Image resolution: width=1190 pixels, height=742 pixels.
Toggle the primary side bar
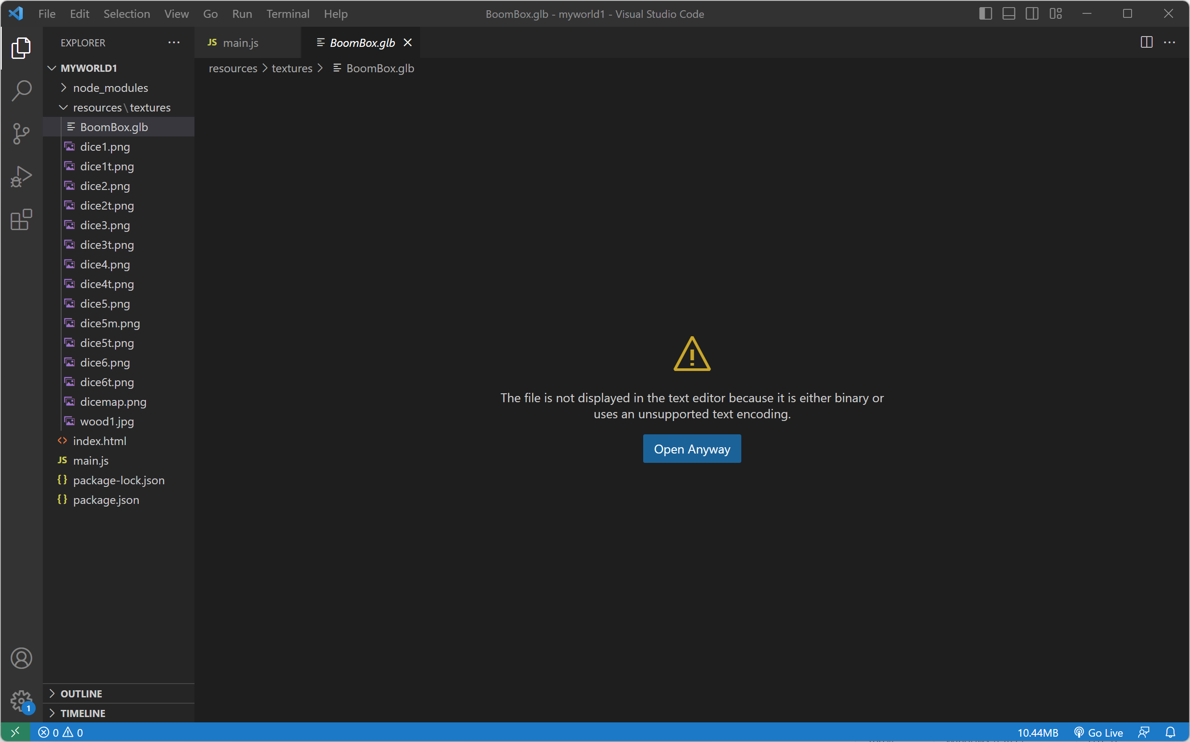985,14
